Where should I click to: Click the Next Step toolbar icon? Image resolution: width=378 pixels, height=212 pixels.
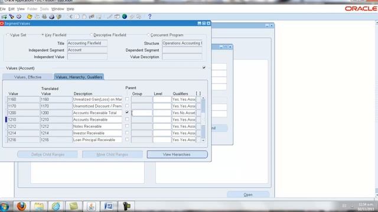pyautogui.click(x=37, y=16)
